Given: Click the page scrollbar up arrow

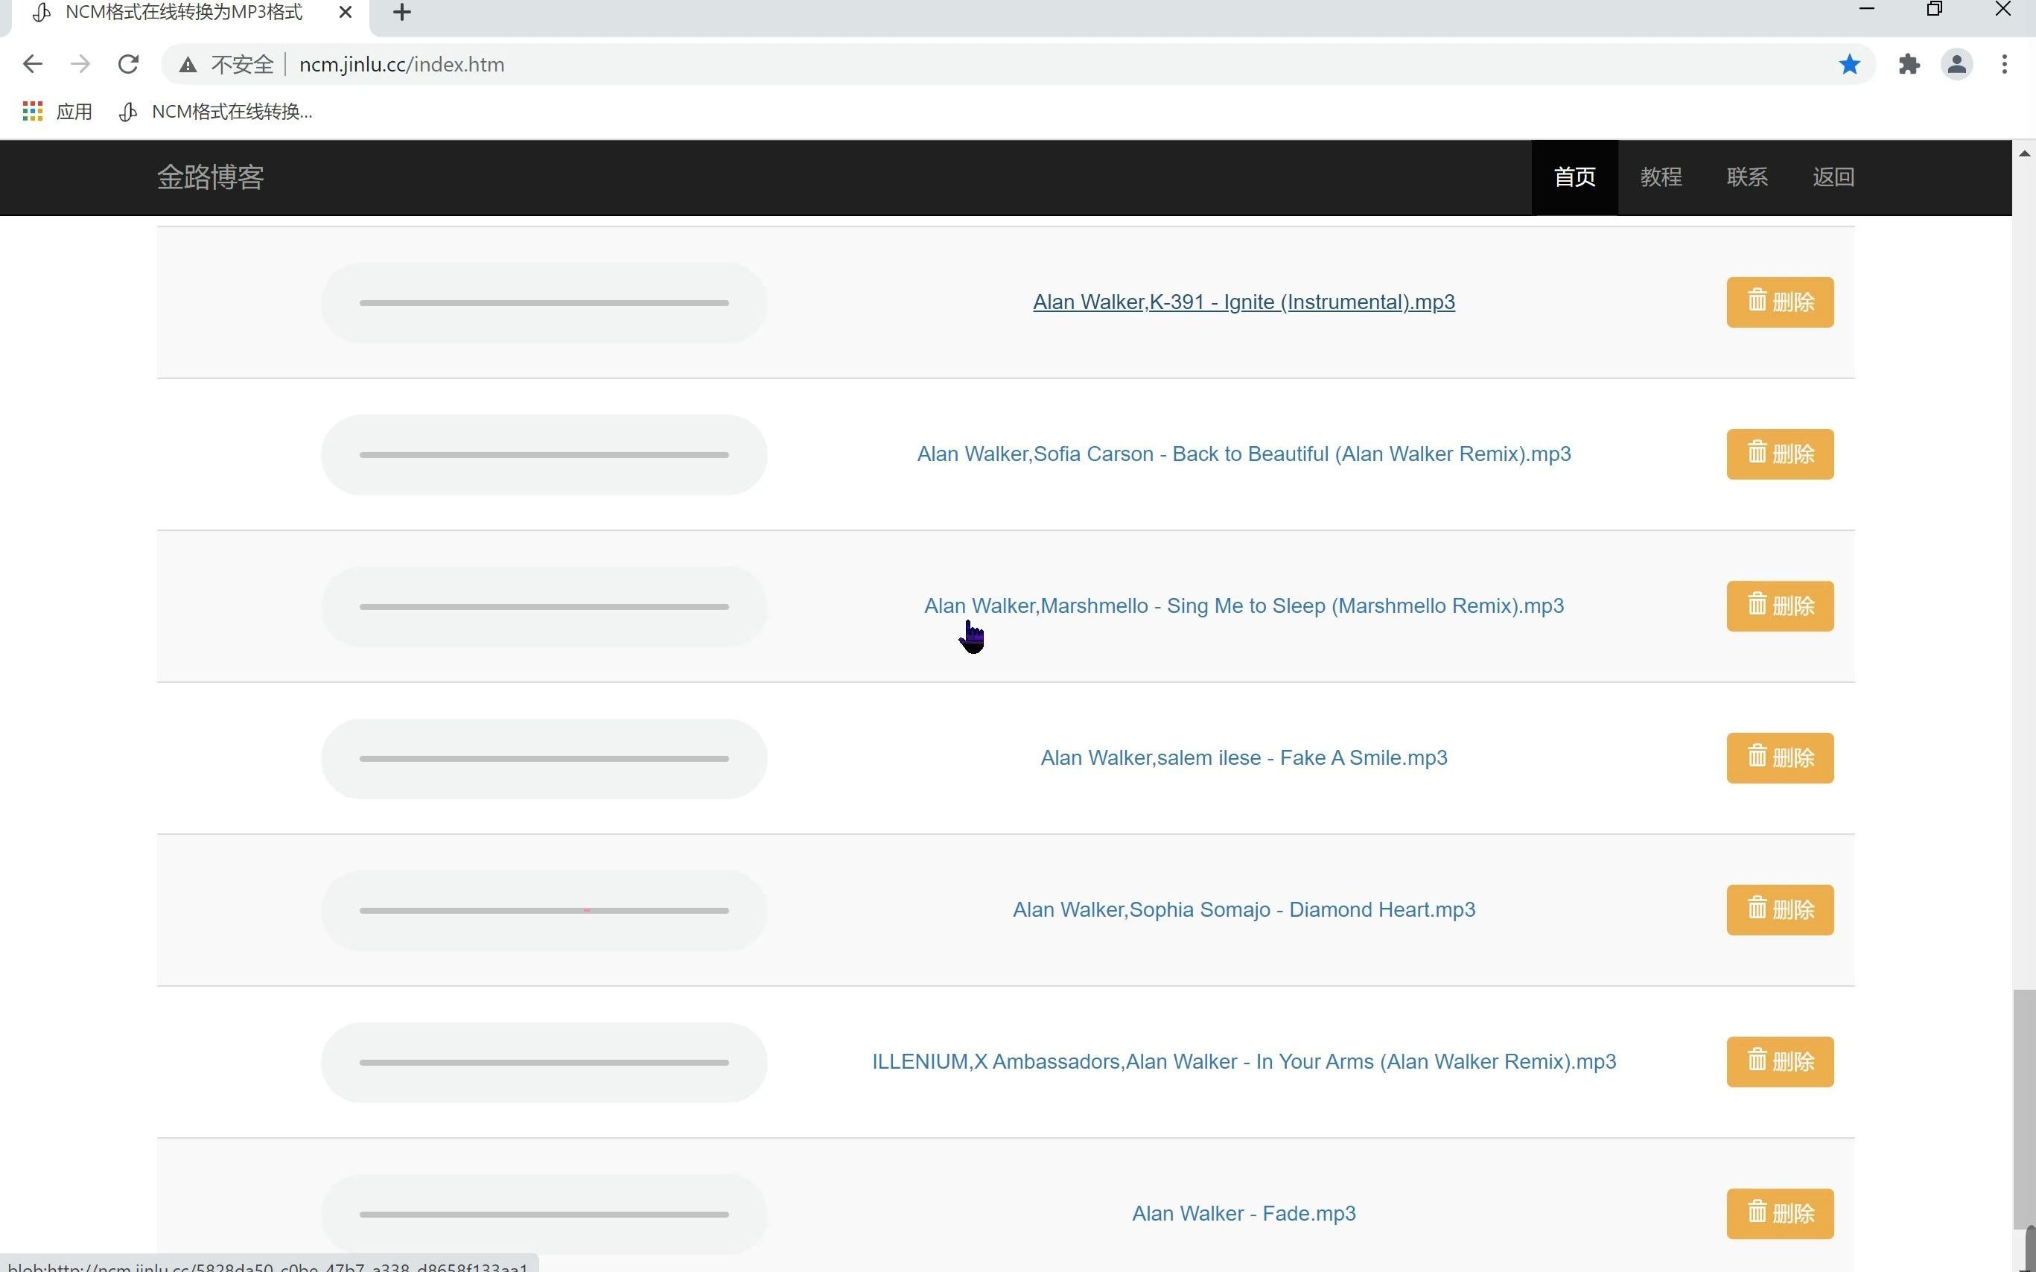Looking at the screenshot, I should [x=2024, y=153].
